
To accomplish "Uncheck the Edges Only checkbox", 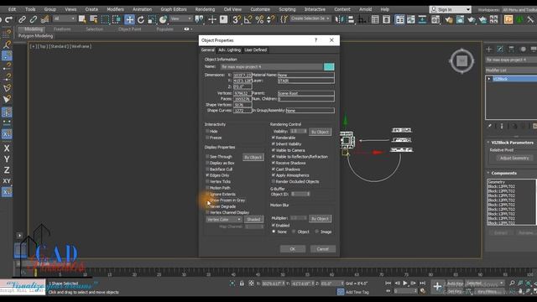I will tap(207, 175).
